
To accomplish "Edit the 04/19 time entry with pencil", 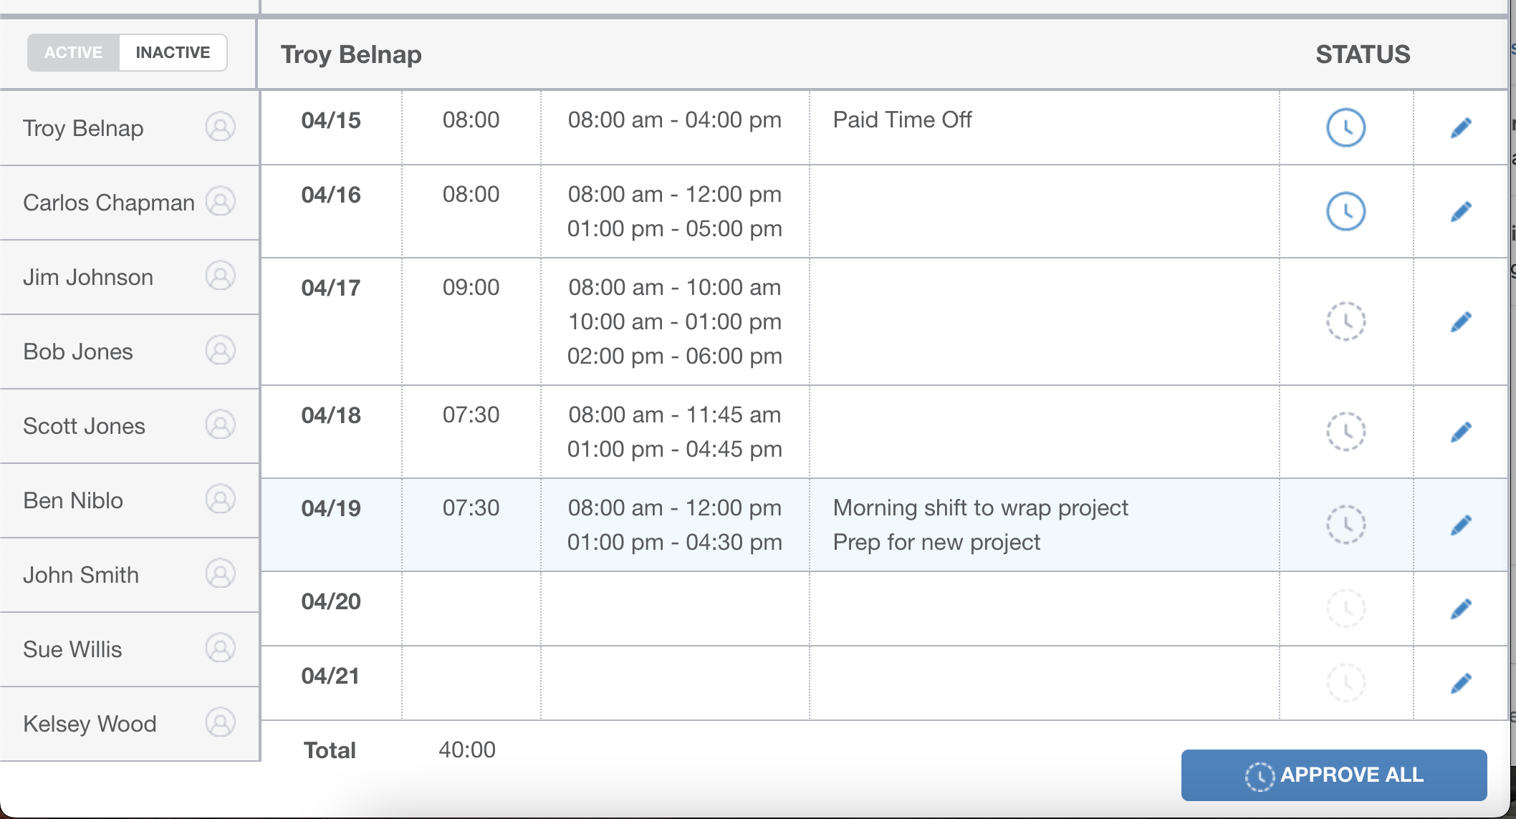I will 1461,525.
